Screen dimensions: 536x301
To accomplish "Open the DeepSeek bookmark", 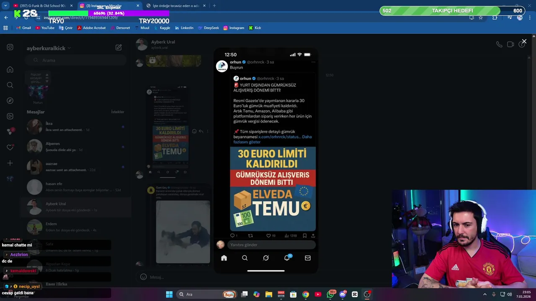I will [x=209, y=28].
